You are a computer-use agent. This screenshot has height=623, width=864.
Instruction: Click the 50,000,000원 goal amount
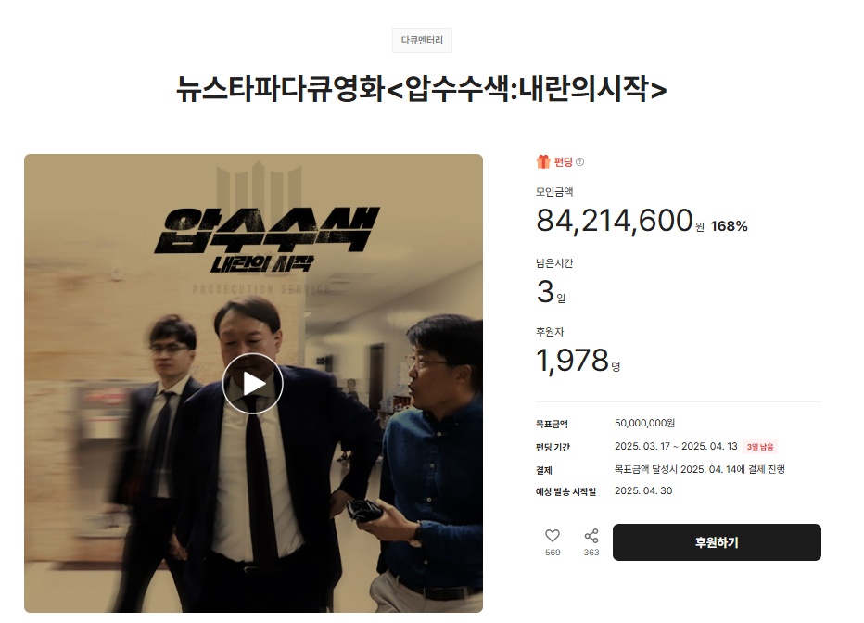point(644,423)
